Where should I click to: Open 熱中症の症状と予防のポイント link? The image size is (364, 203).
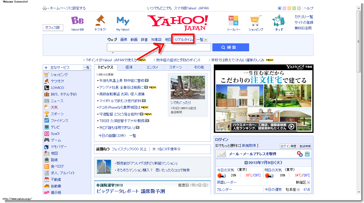(178, 60)
